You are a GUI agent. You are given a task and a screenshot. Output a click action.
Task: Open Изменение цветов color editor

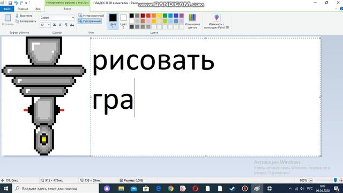[x=192, y=21]
